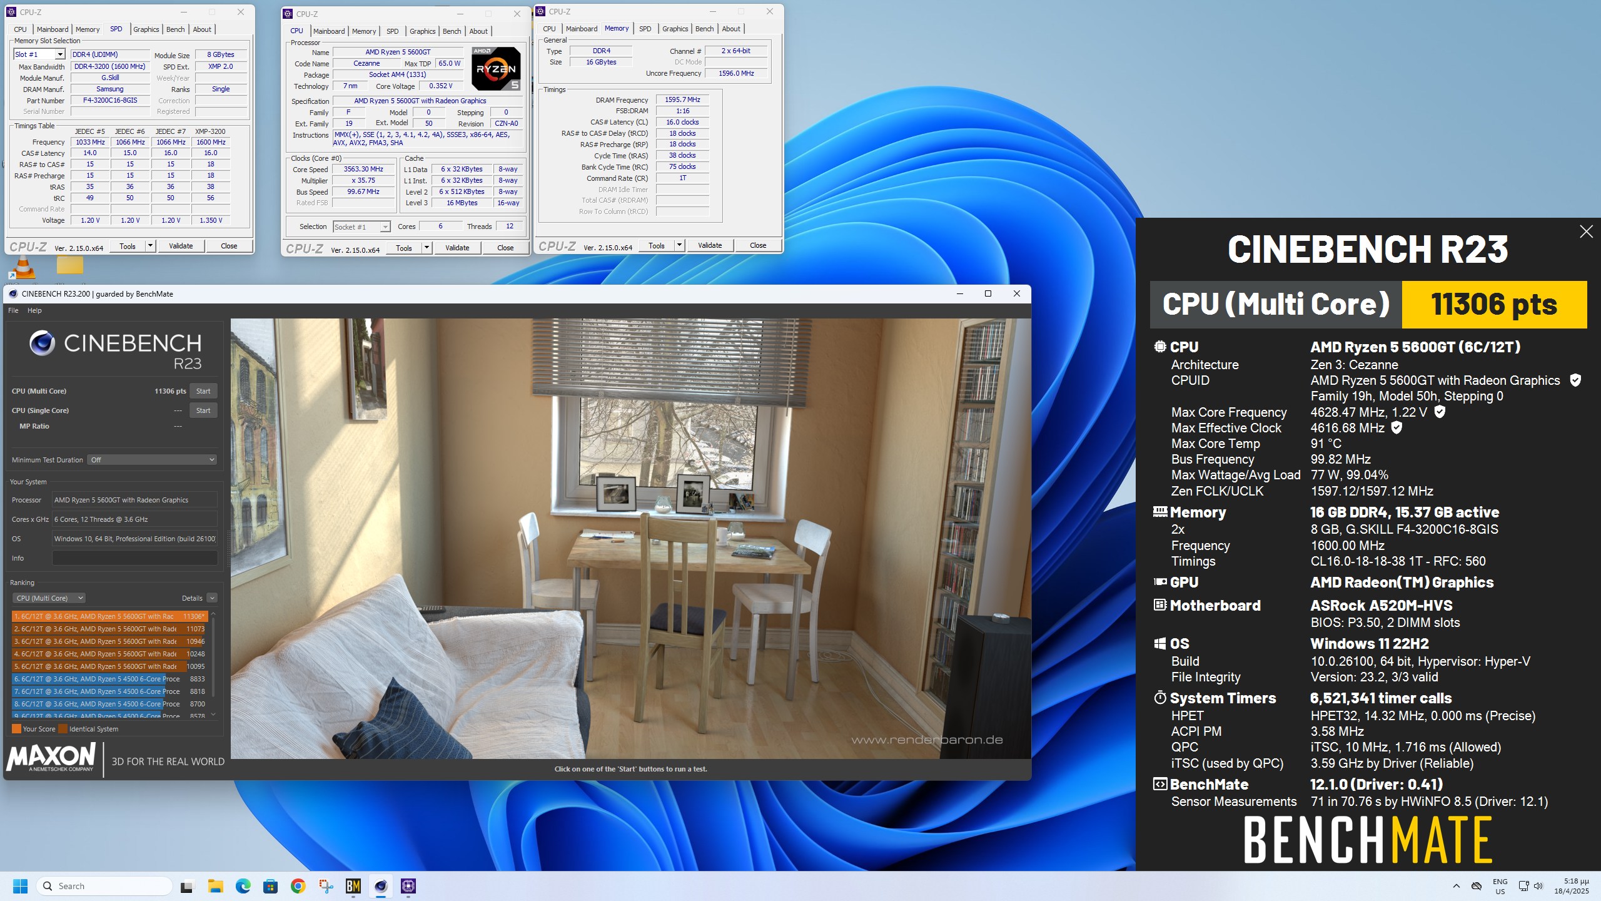Viewport: 1601px width, 901px height.
Task: Click the shield beside Max Effective Clock value
Action: click(x=1396, y=427)
